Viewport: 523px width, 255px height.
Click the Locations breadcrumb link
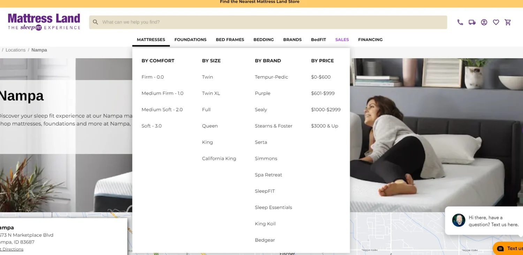[x=15, y=50]
